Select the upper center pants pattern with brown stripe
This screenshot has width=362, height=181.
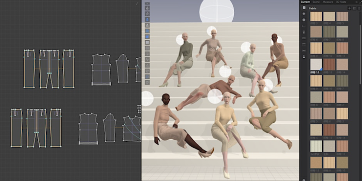[x=49, y=69]
